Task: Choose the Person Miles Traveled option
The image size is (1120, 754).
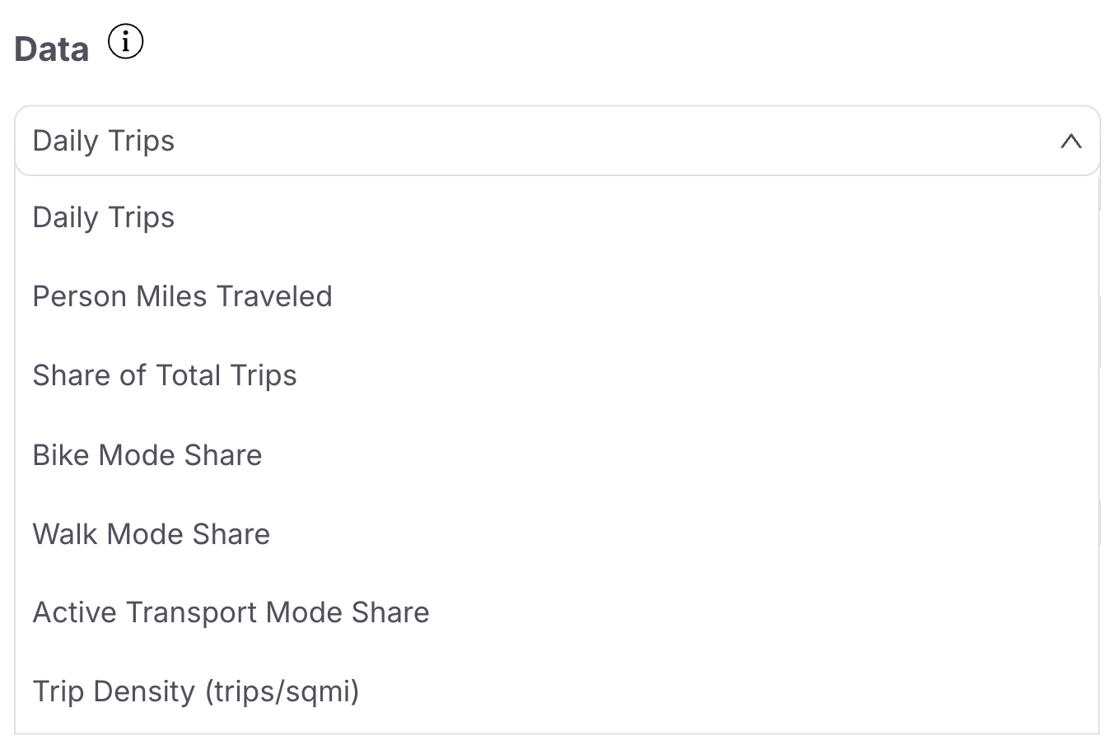Action: tap(182, 297)
